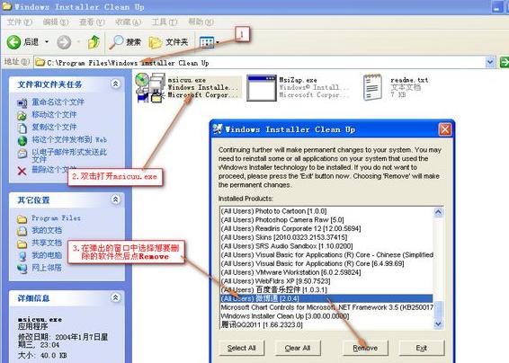Select the msicuu.exe file icon
The image size is (509, 363).
click(150, 87)
